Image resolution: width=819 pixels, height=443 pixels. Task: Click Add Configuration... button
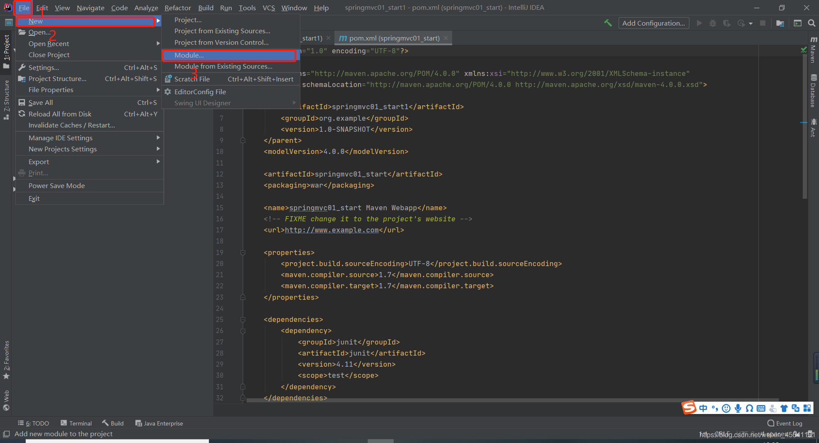tap(653, 23)
